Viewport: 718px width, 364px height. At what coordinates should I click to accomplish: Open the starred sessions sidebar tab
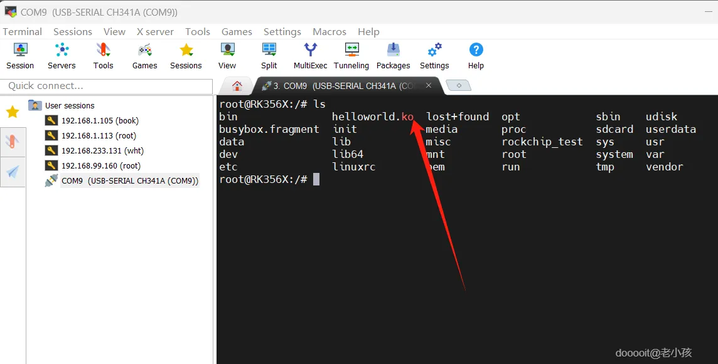(x=13, y=111)
